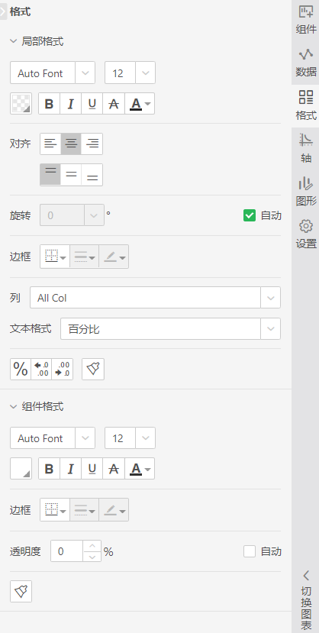Open the 图形 tab in the sidebar
Screen dimensions: 319x633
(x=306, y=192)
